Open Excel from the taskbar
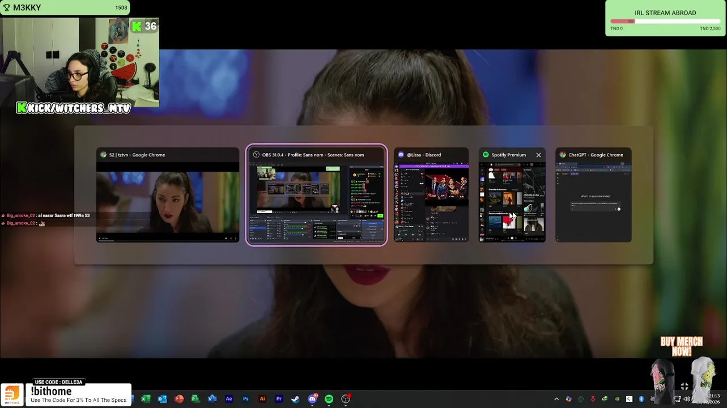This screenshot has width=727, height=408. pyautogui.click(x=146, y=399)
